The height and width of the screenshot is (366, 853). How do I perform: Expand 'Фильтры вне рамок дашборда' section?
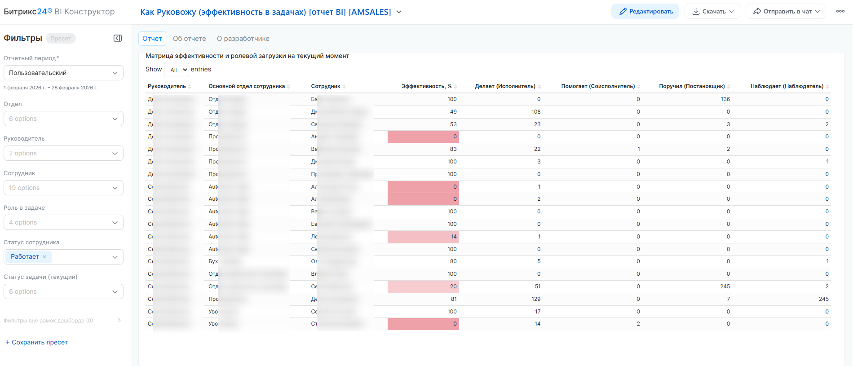[119, 320]
